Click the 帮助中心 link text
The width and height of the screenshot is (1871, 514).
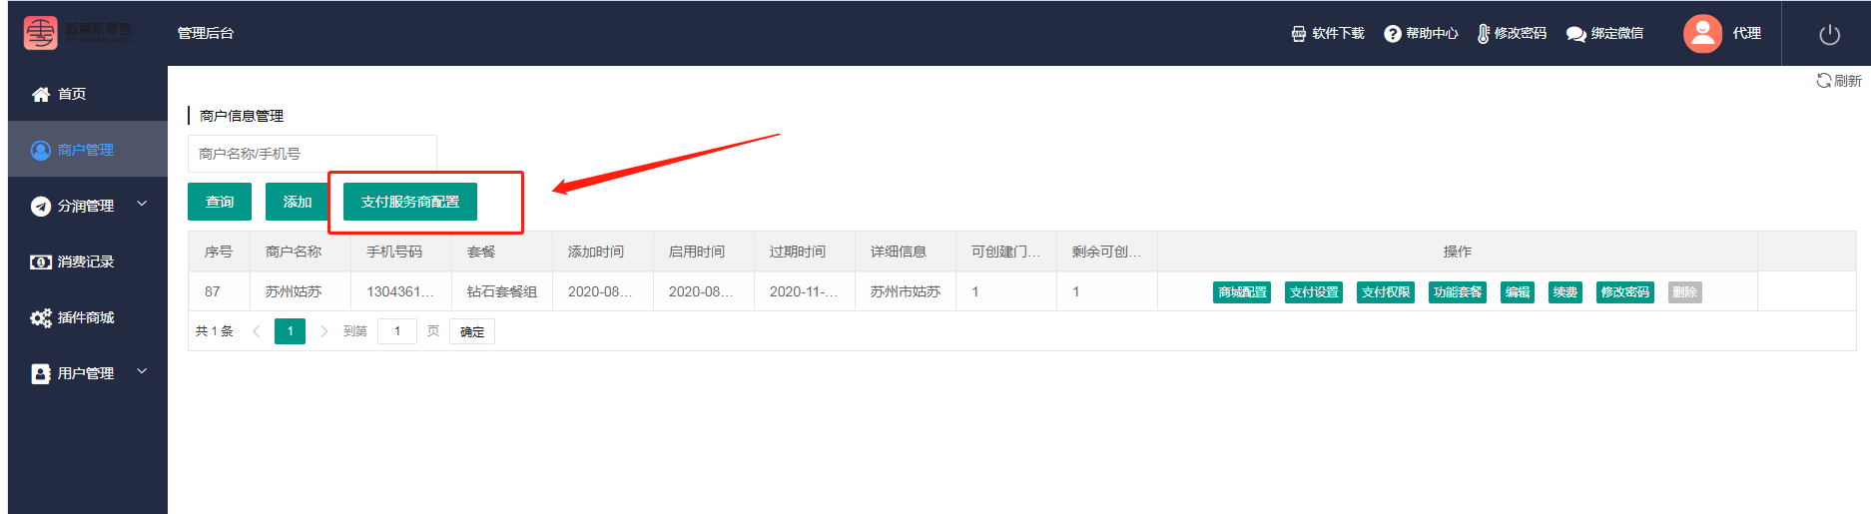(1432, 34)
